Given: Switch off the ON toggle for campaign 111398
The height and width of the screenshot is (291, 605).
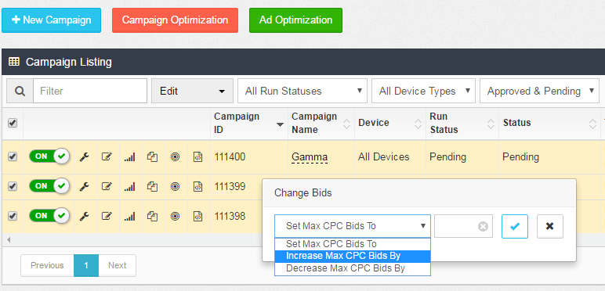Looking at the screenshot, I should [49, 216].
